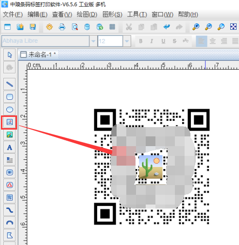Select the polygon drawing tool
The height and width of the screenshot is (245, 239).
pyautogui.click(x=10, y=235)
